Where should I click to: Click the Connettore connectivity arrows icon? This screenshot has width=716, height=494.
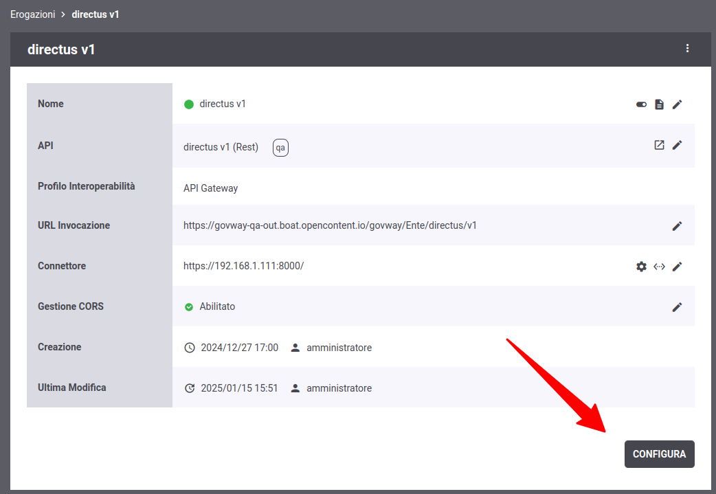[659, 267]
